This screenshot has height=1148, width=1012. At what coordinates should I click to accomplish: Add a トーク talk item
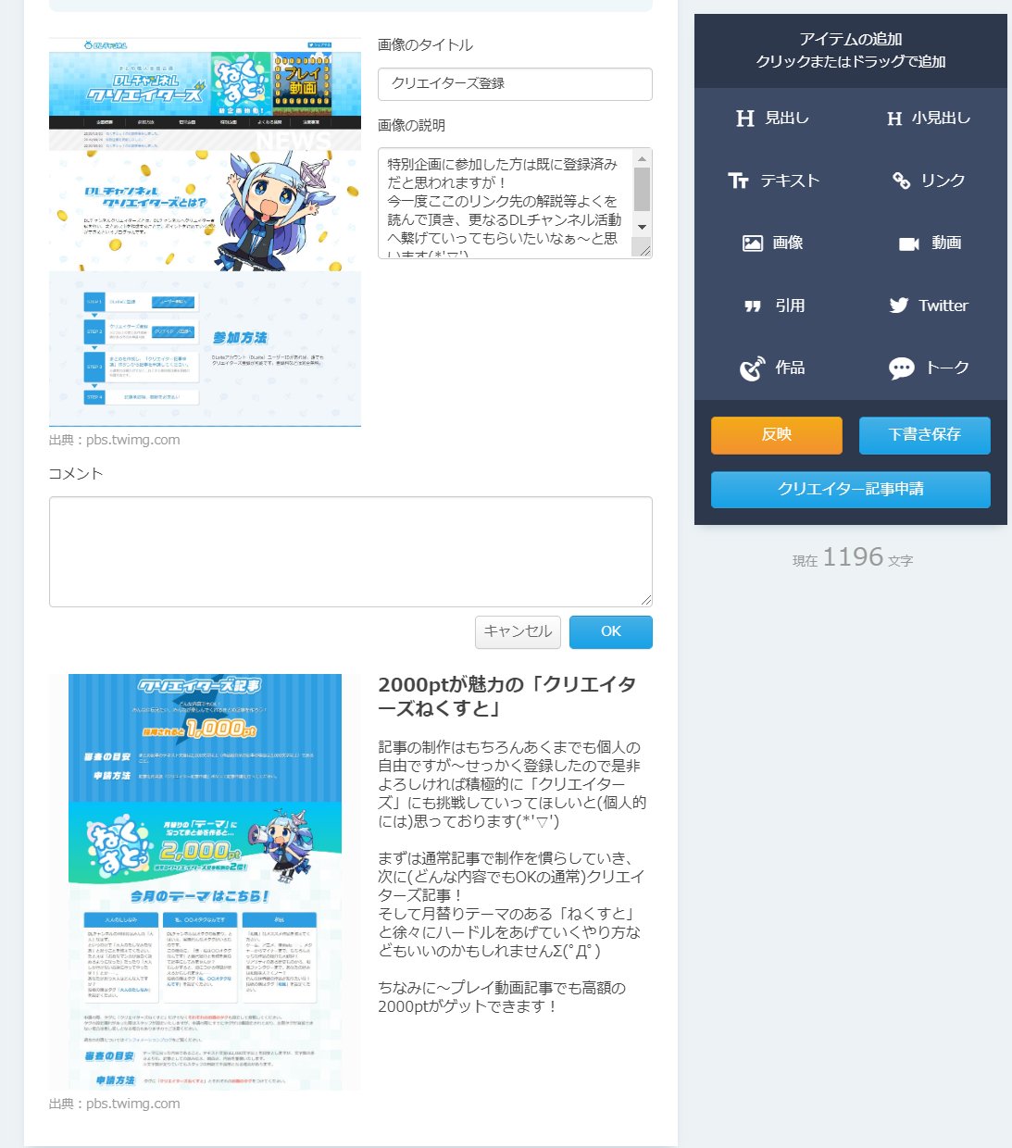(929, 368)
